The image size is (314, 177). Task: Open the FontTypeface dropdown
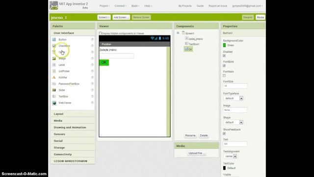234,98
